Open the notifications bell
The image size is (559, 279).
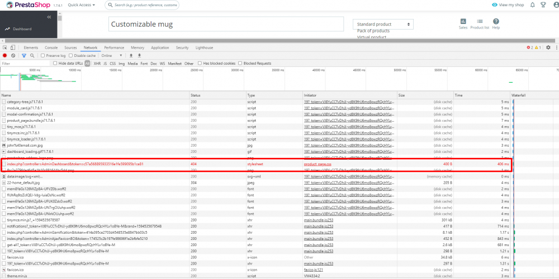coord(531,5)
